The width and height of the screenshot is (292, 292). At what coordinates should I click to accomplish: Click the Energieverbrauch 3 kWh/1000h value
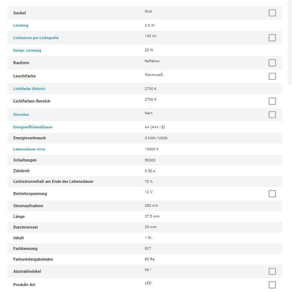coord(156,138)
